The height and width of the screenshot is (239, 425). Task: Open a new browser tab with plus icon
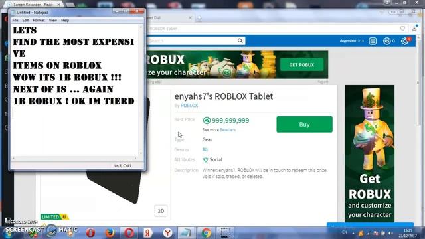[199, 18]
